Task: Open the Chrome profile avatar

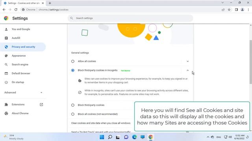Action: pyautogui.click(x=243, y=9)
